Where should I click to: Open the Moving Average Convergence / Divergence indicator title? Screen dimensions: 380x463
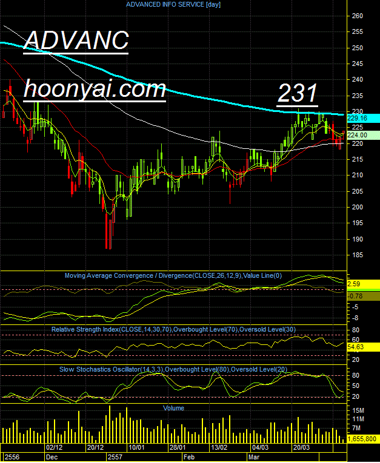click(173, 276)
